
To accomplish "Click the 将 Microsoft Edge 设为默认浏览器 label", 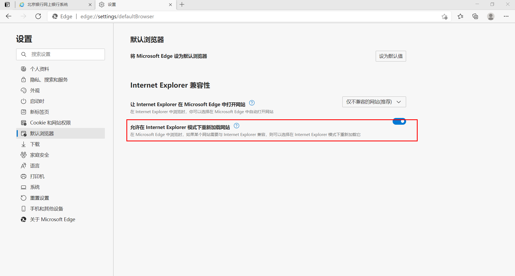I will (169, 56).
